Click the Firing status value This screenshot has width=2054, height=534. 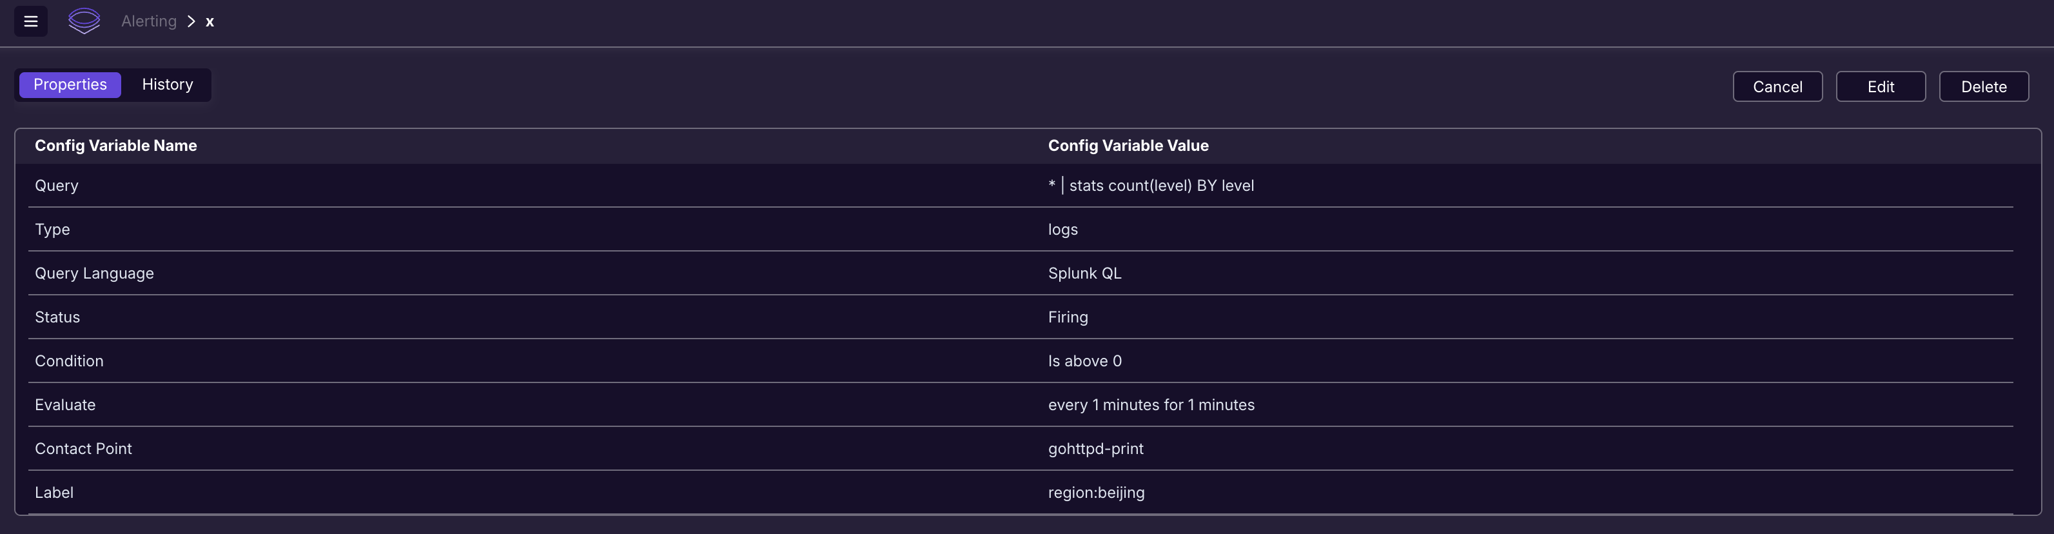1068,318
